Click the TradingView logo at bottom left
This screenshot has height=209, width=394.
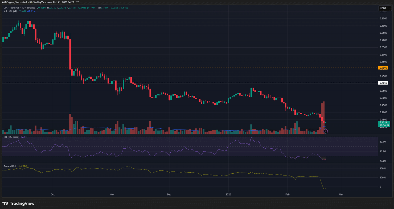[19, 203]
